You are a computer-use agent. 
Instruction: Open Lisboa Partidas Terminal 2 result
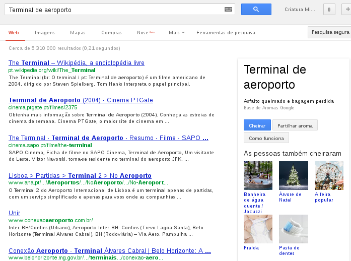point(80,175)
